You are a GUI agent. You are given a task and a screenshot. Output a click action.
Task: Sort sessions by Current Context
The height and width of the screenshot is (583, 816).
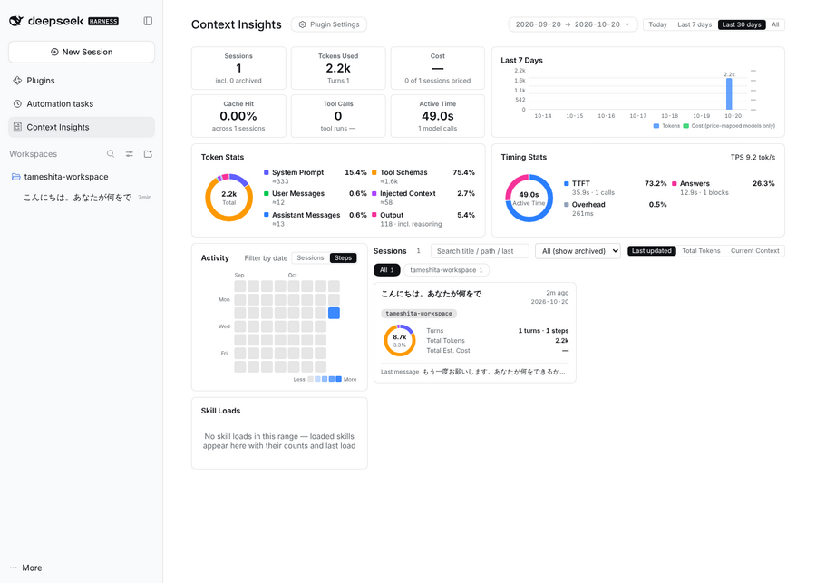pyautogui.click(x=754, y=251)
